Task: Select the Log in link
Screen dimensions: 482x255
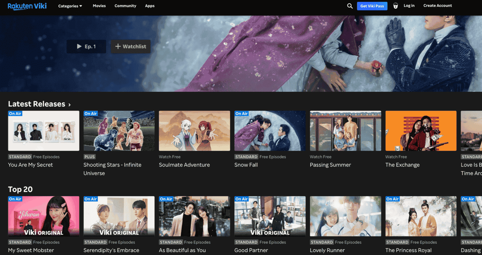Action: [409, 5]
